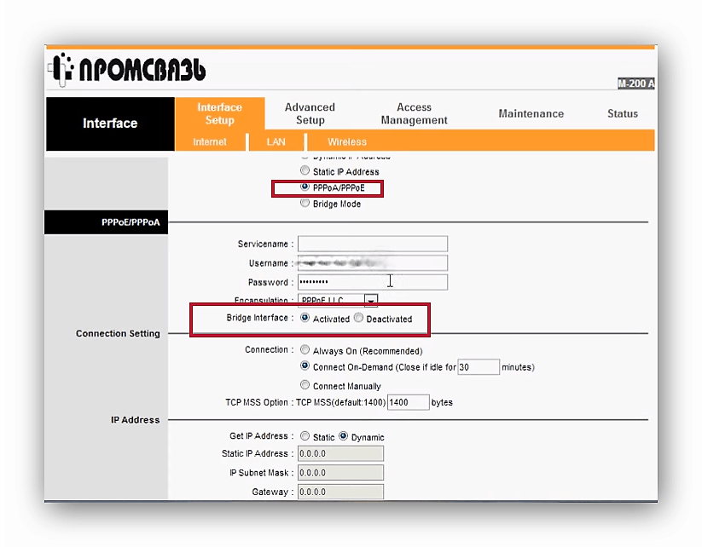The height and width of the screenshot is (547, 702).
Task: Select Static for Get IP Address
Action: pos(305,435)
